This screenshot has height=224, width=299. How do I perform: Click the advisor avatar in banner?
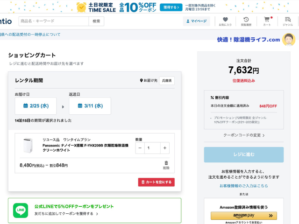click(x=289, y=40)
